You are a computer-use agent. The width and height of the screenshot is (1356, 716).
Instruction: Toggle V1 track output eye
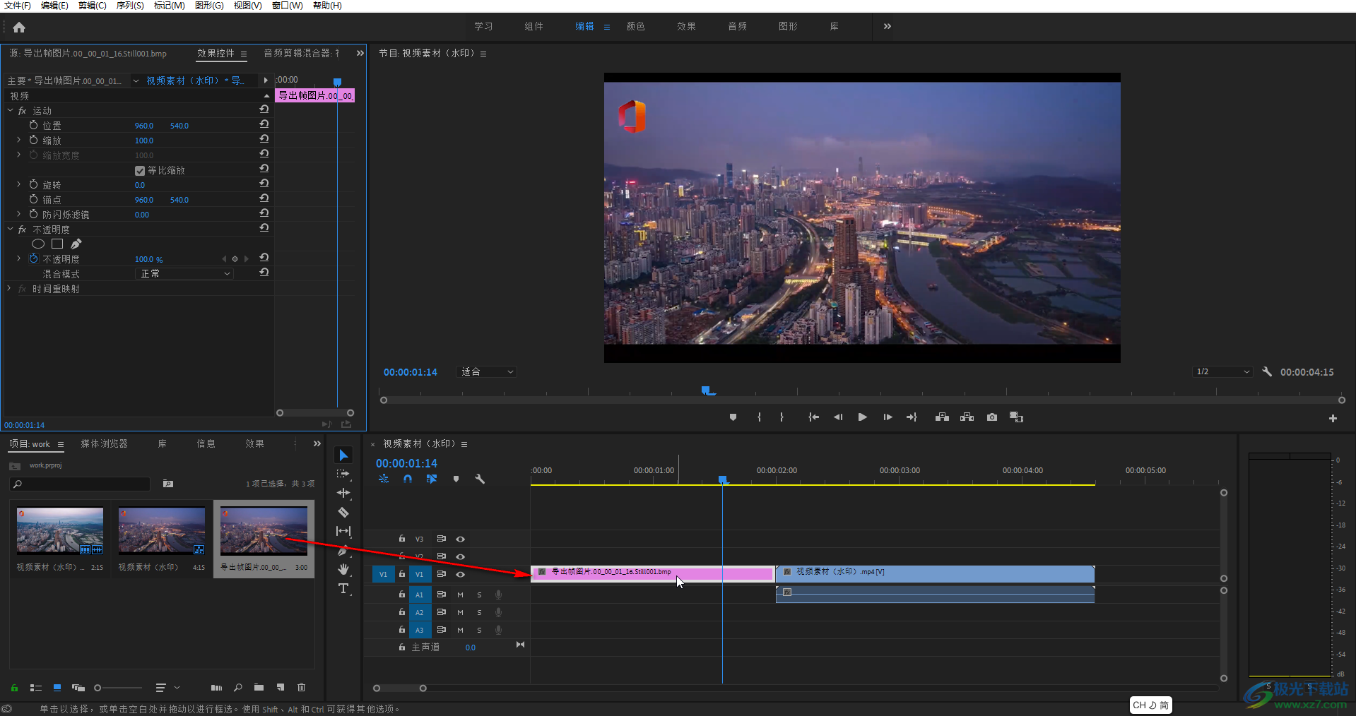coord(460,574)
